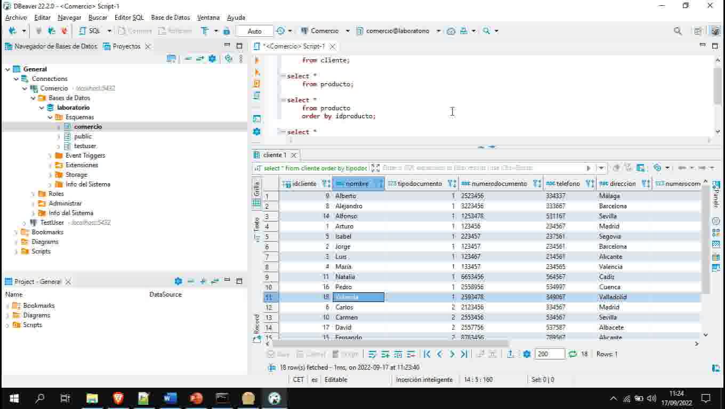This screenshot has width=725, height=409.
Task: Click link with editor arrows icon in navigator
Action: [200, 59]
